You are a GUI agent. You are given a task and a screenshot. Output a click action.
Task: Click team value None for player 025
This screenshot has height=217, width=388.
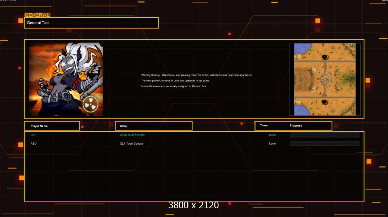pyautogui.click(x=272, y=135)
